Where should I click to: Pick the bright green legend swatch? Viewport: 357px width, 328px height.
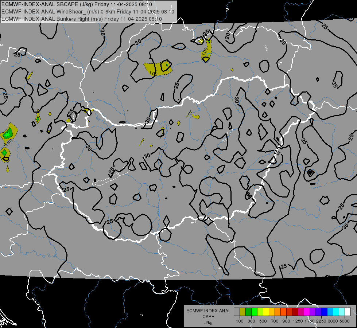click(x=254, y=312)
